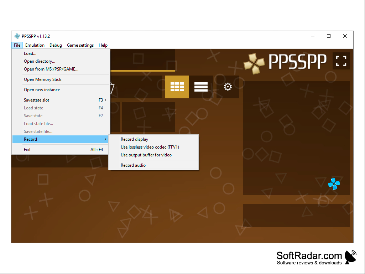Click the lower dark panel at right

[296, 216]
